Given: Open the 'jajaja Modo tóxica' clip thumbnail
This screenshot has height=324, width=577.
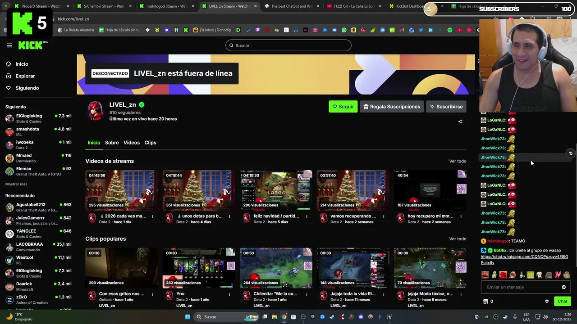Looking at the screenshot, I should 430,268.
